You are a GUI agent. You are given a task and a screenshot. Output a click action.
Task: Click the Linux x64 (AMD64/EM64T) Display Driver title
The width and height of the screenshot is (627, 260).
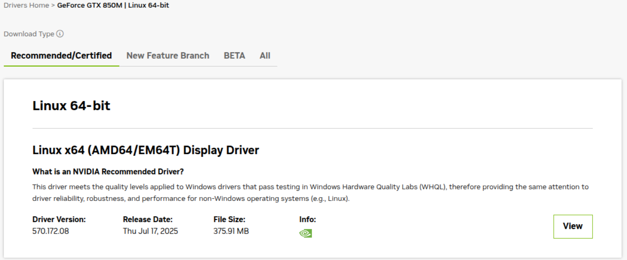(146, 150)
